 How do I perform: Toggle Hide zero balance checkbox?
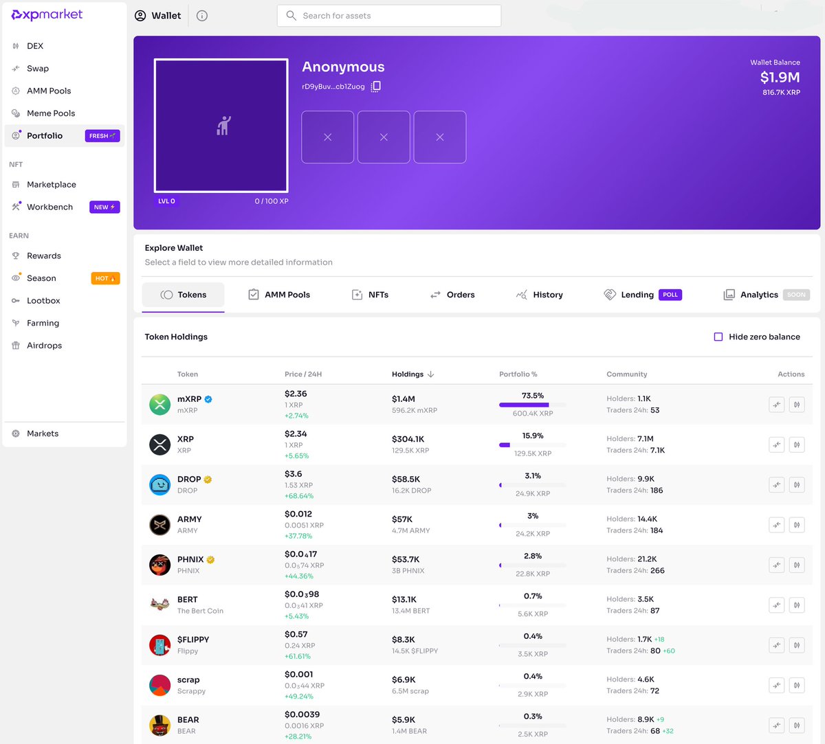click(718, 337)
